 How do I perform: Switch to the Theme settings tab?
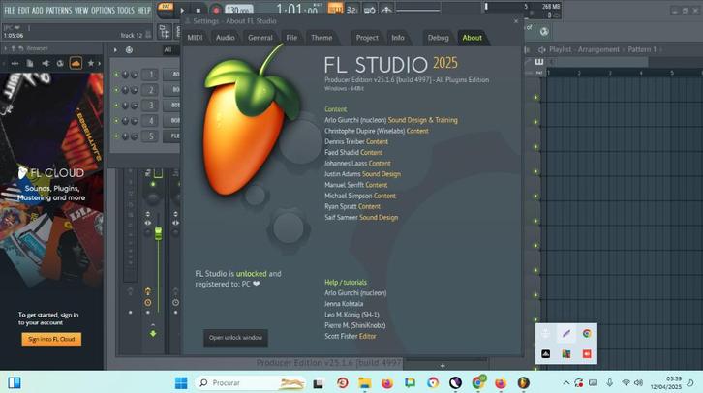coord(321,38)
